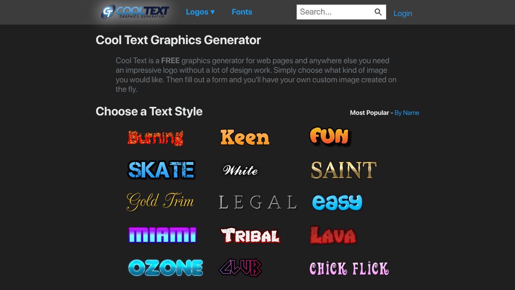
Task: Select the Ozone text style
Action: pyautogui.click(x=165, y=267)
